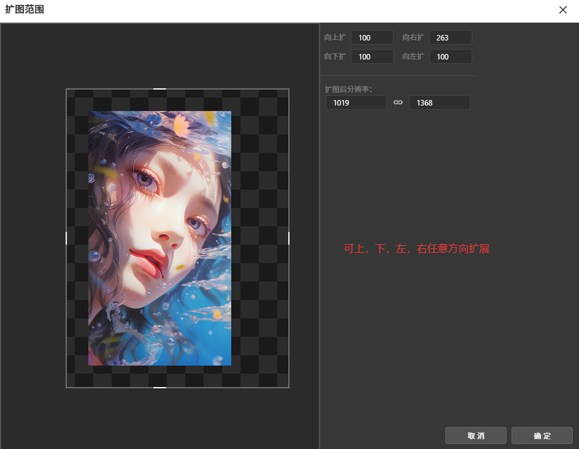Click the bottom edge expansion handle
Image resolution: width=579 pixels, height=449 pixels.
pyautogui.click(x=159, y=387)
